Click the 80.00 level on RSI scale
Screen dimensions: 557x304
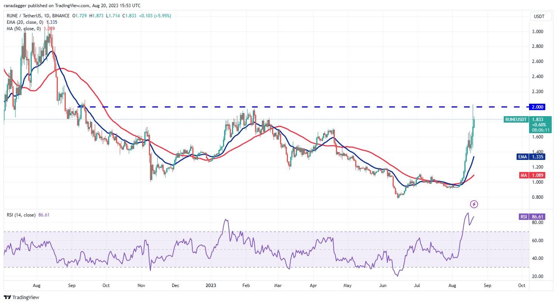click(x=538, y=223)
